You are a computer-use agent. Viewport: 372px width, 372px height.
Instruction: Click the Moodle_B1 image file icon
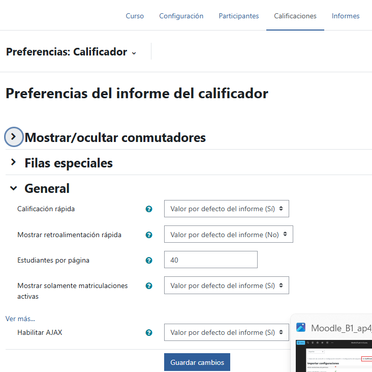point(301,327)
